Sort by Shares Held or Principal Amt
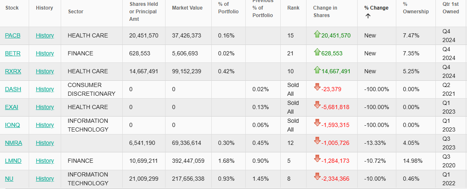The width and height of the screenshot is (467, 189). pos(143,11)
